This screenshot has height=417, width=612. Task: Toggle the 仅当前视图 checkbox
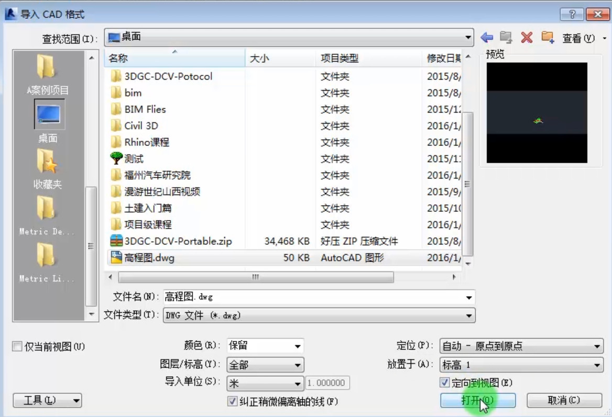tap(17, 346)
